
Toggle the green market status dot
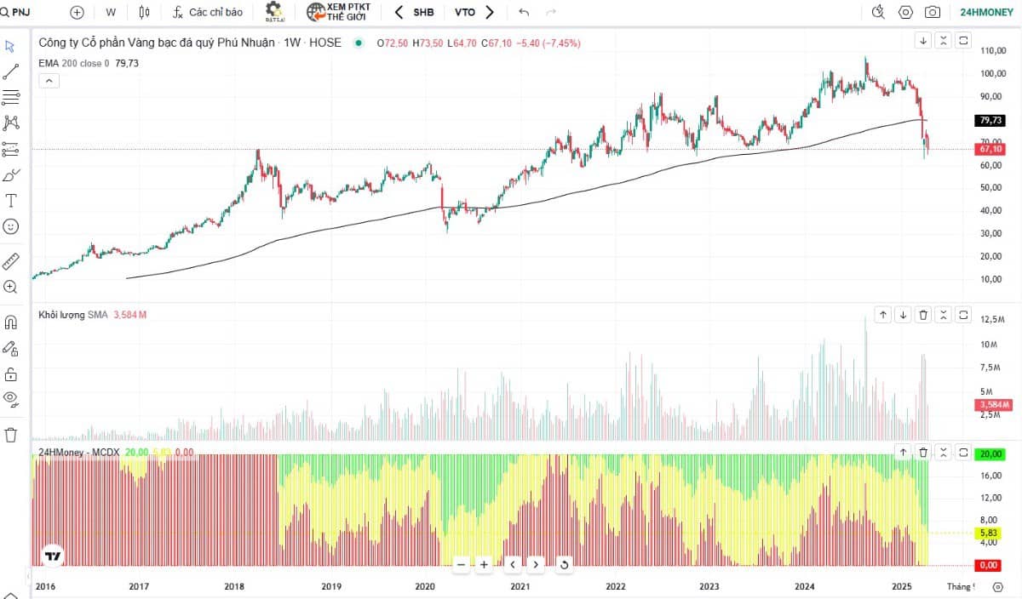(x=358, y=43)
